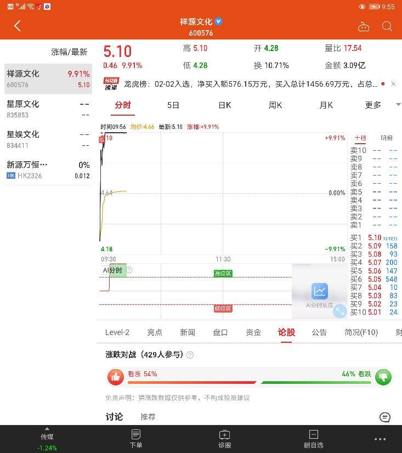Screen dimensions: 402x453
Task: Tap the 低位区 marker
Action: click(x=223, y=308)
